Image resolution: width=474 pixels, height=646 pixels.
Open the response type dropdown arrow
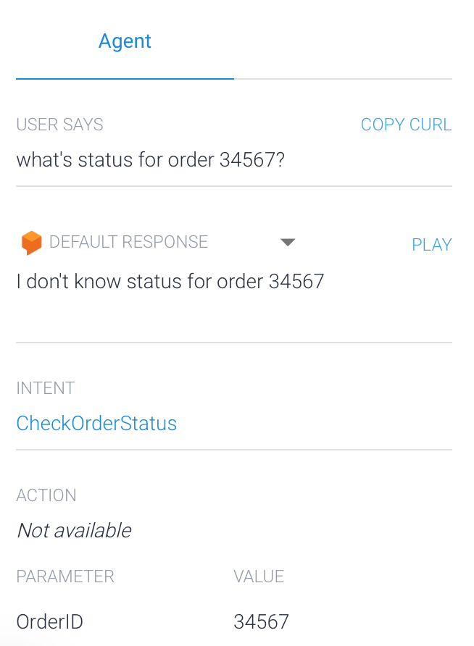coord(288,242)
